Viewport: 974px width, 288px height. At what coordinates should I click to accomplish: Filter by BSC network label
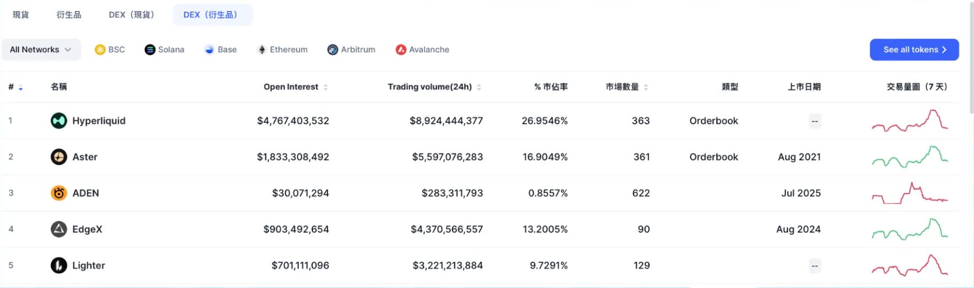(x=117, y=50)
